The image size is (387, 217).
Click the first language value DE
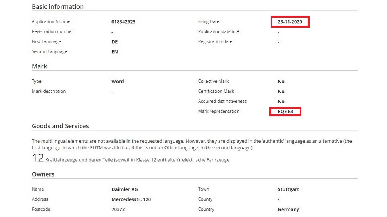point(115,41)
